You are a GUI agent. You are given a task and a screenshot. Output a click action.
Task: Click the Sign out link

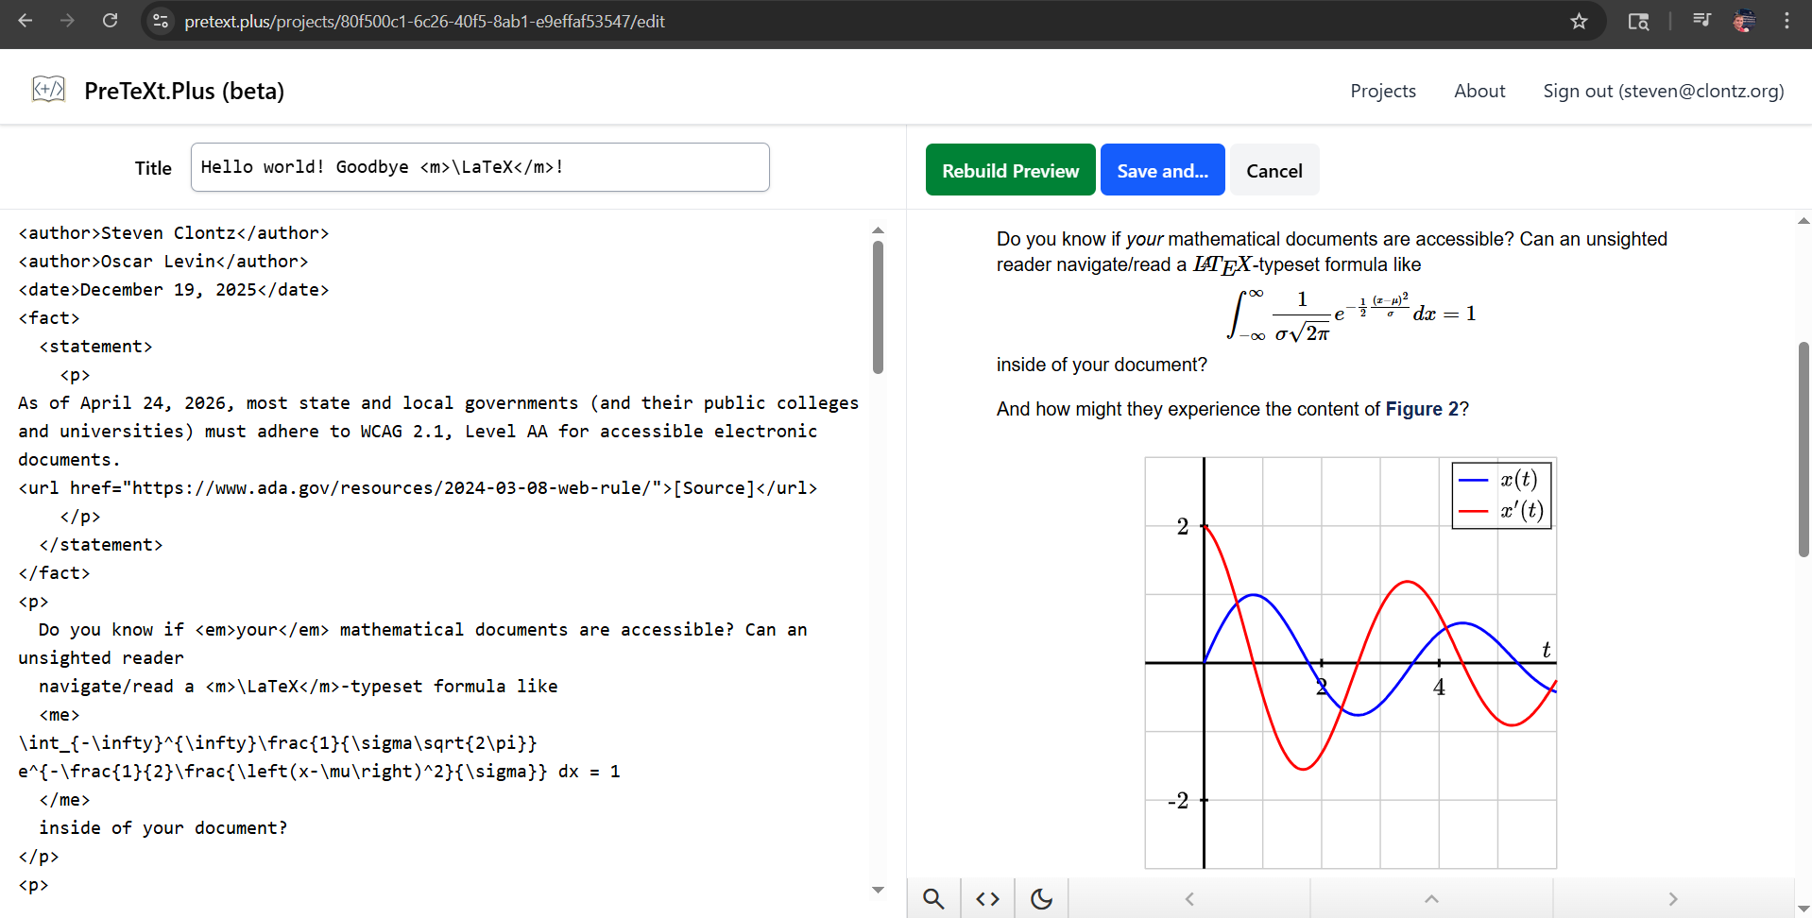[x=1663, y=91]
